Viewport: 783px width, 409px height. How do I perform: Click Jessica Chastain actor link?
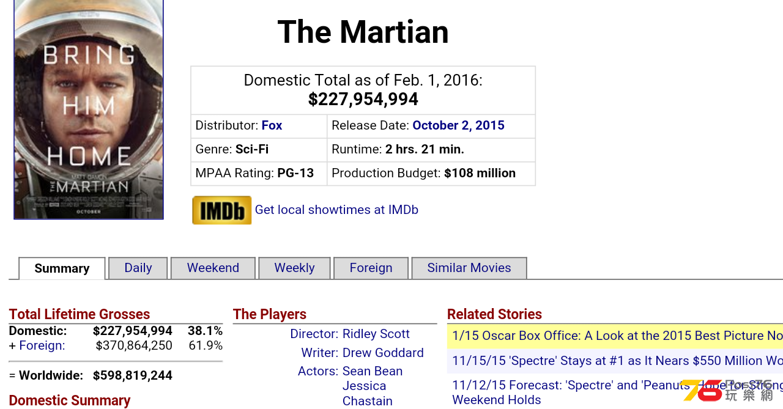pyautogui.click(x=368, y=393)
